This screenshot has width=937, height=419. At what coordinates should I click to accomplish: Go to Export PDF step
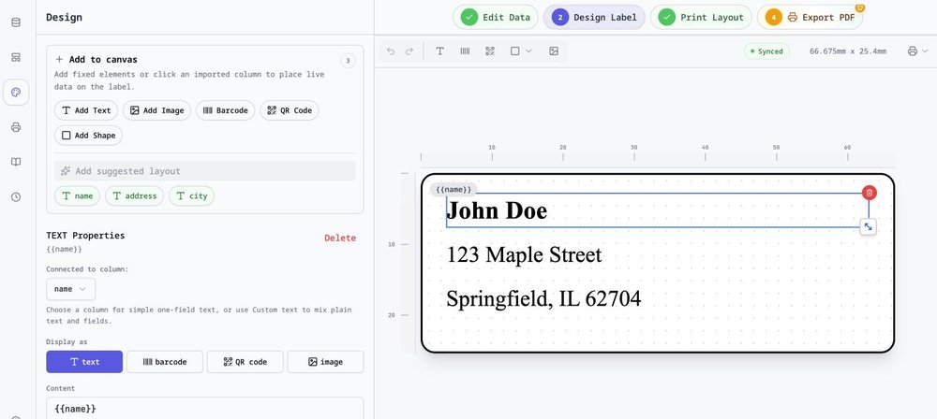click(810, 18)
